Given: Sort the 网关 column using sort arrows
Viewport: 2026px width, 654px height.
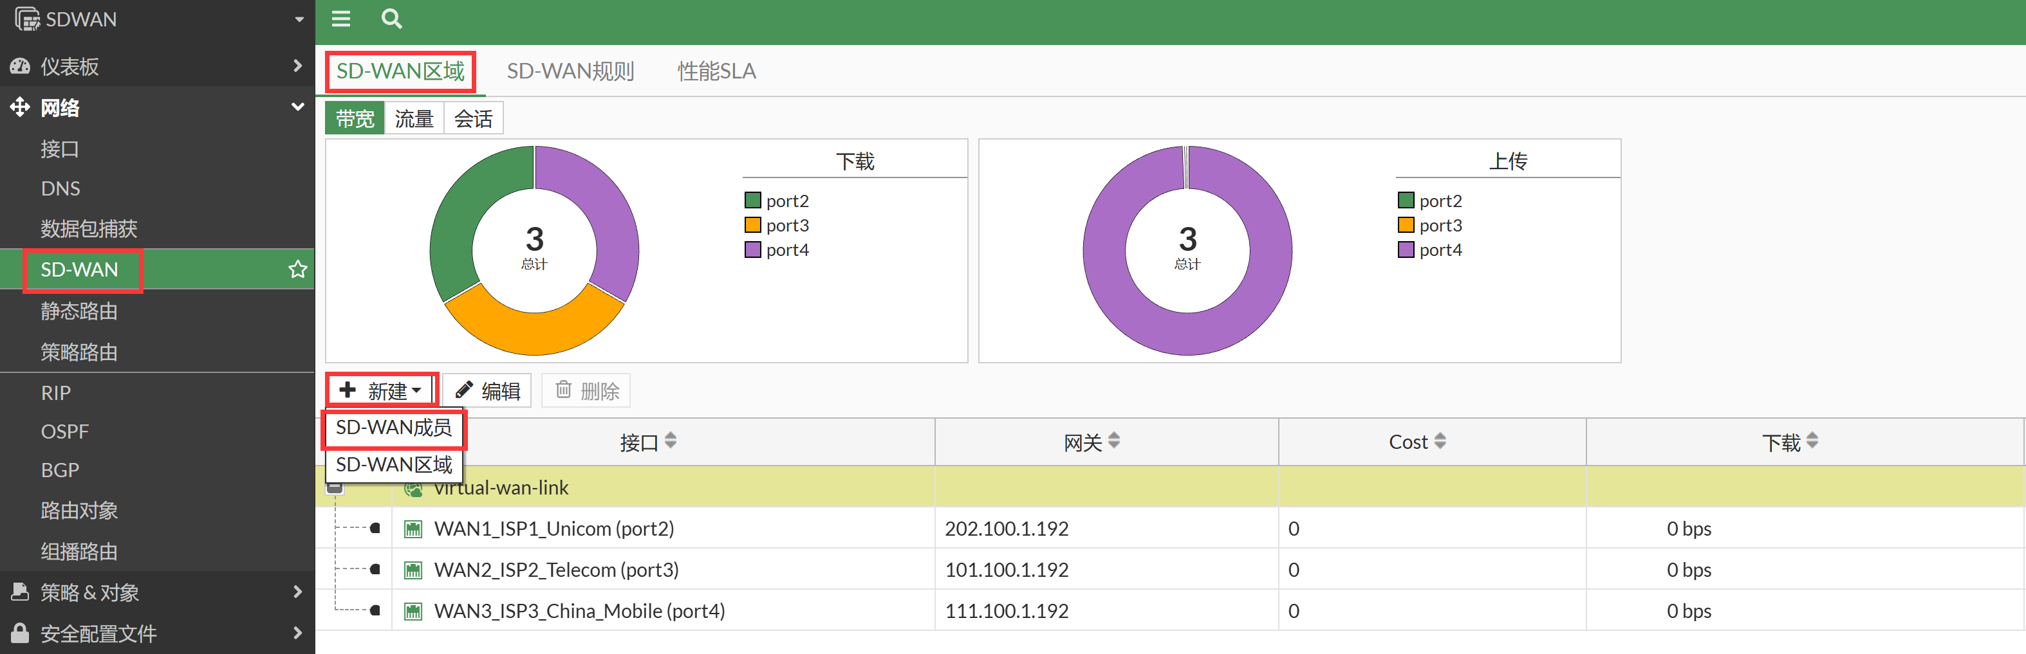Looking at the screenshot, I should pos(1113,441).
